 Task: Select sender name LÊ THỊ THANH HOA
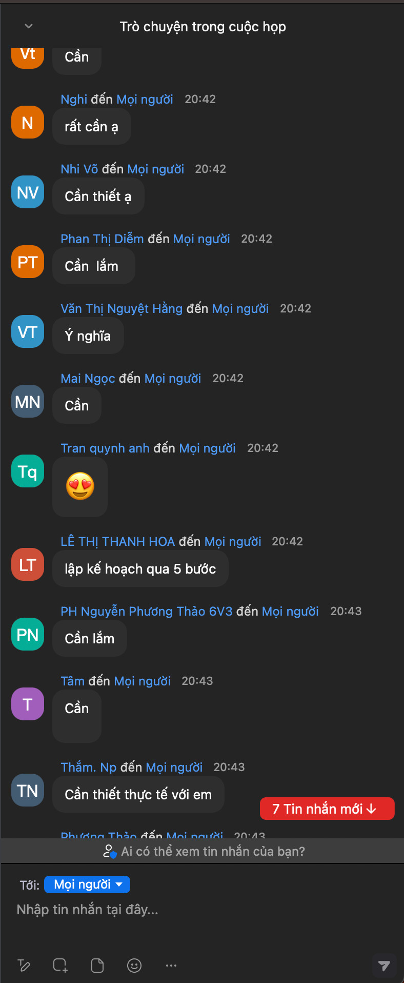118,541
